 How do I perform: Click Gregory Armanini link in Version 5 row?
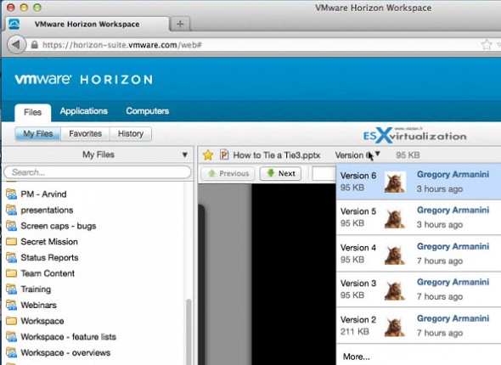(453, 211)
